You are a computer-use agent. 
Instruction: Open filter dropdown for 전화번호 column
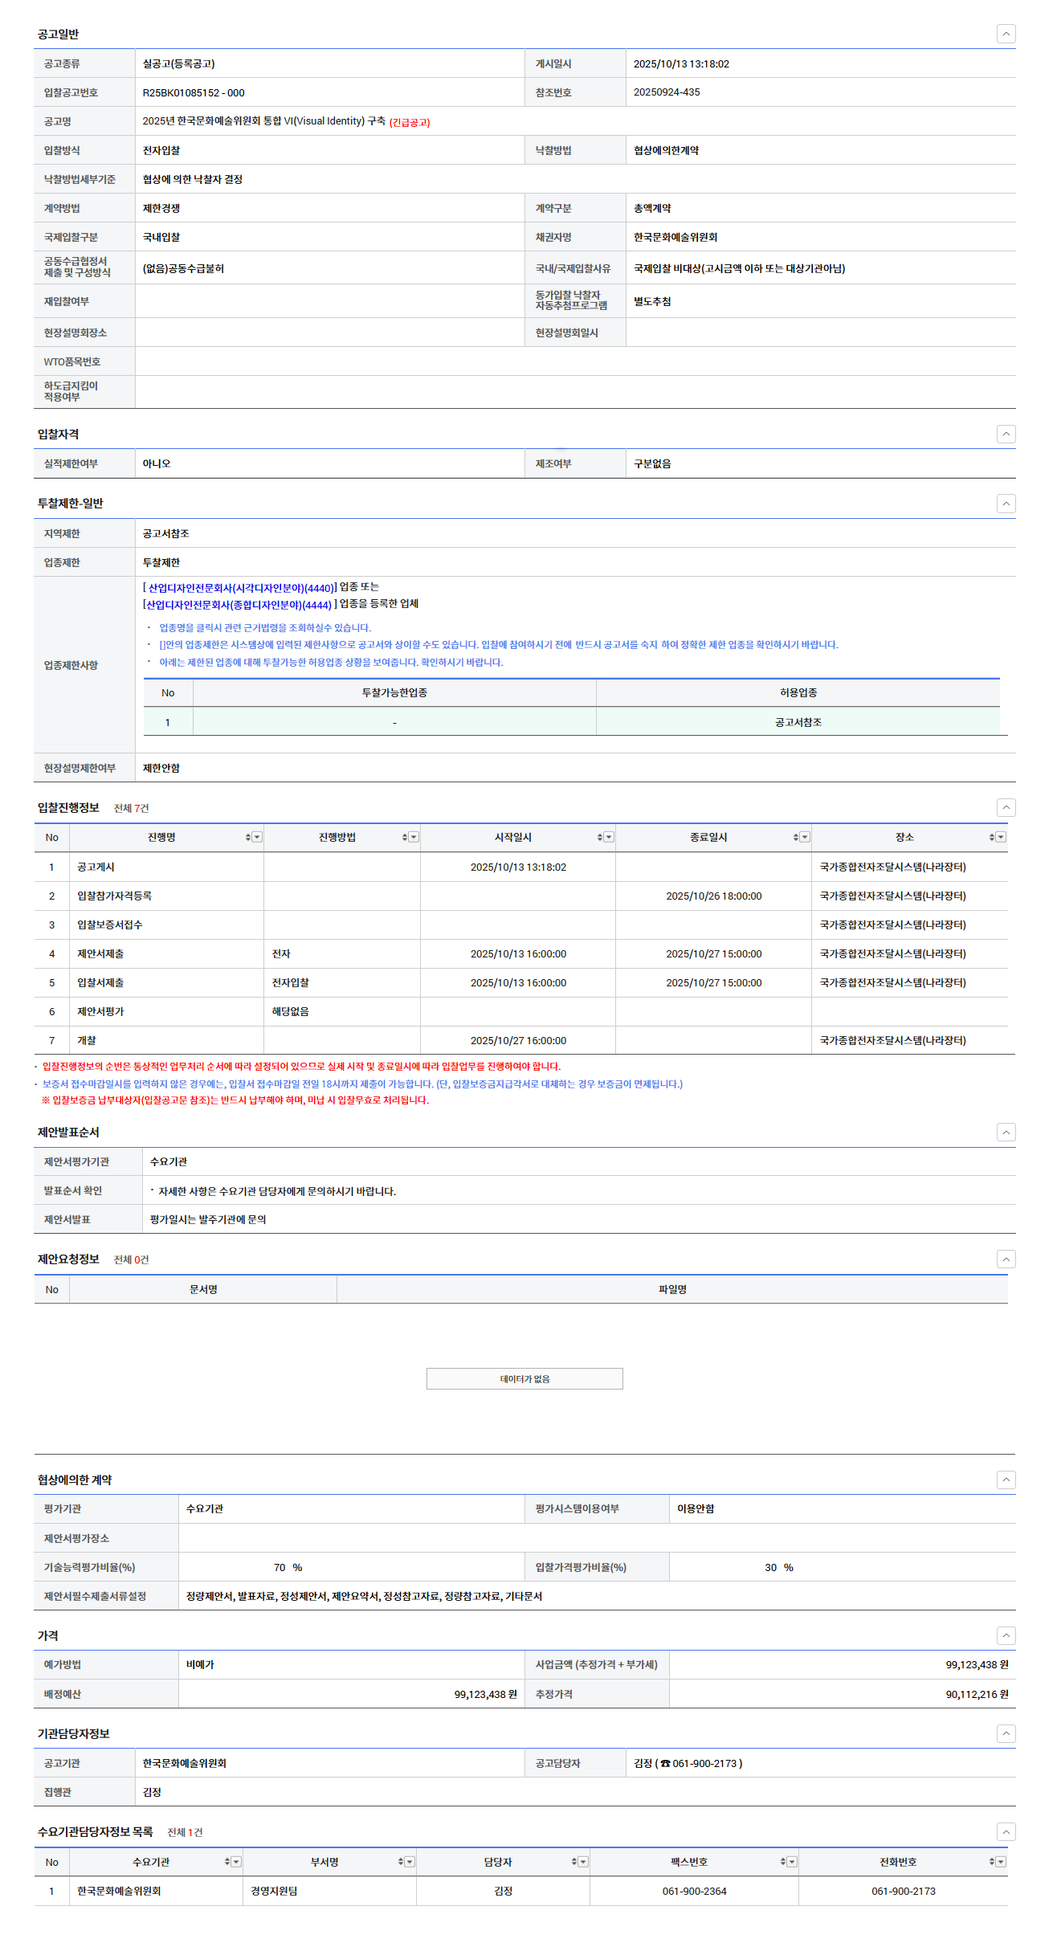click(1001, 1863)
